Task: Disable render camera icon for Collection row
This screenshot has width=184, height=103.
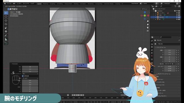Action: click(x=179, y=11)
